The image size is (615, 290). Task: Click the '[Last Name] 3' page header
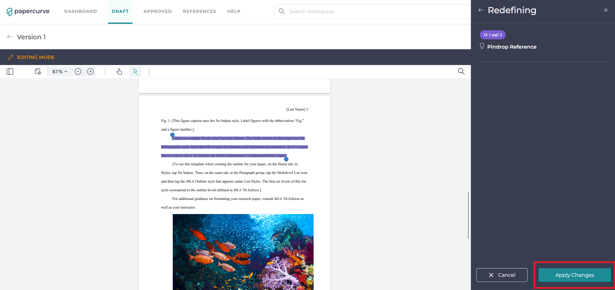tap(297, 109)
